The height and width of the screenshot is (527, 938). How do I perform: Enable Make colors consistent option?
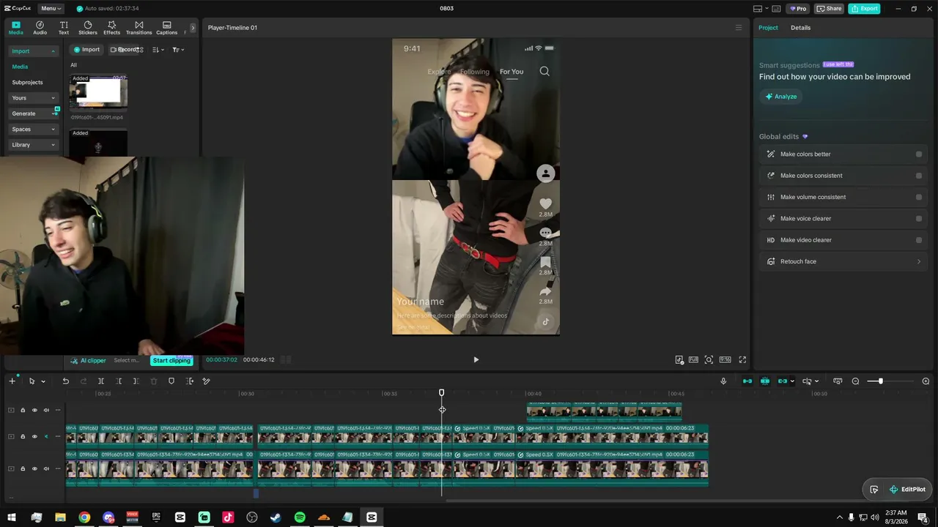pos(919,176)
